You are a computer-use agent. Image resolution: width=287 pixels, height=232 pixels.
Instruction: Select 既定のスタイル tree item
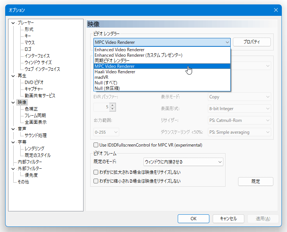[x=38, y=155]
